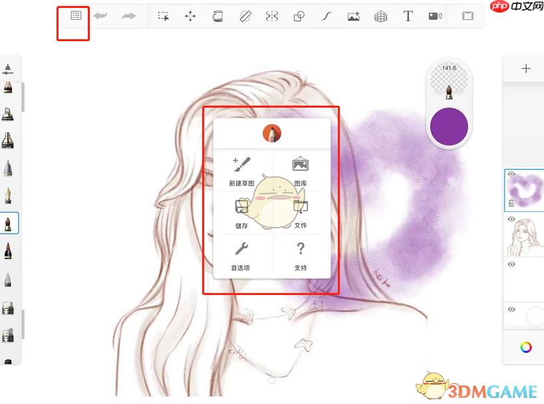The image size is (544, 404).
Task: Click the purple color swatch puck
Action: (x=449, y=126)
